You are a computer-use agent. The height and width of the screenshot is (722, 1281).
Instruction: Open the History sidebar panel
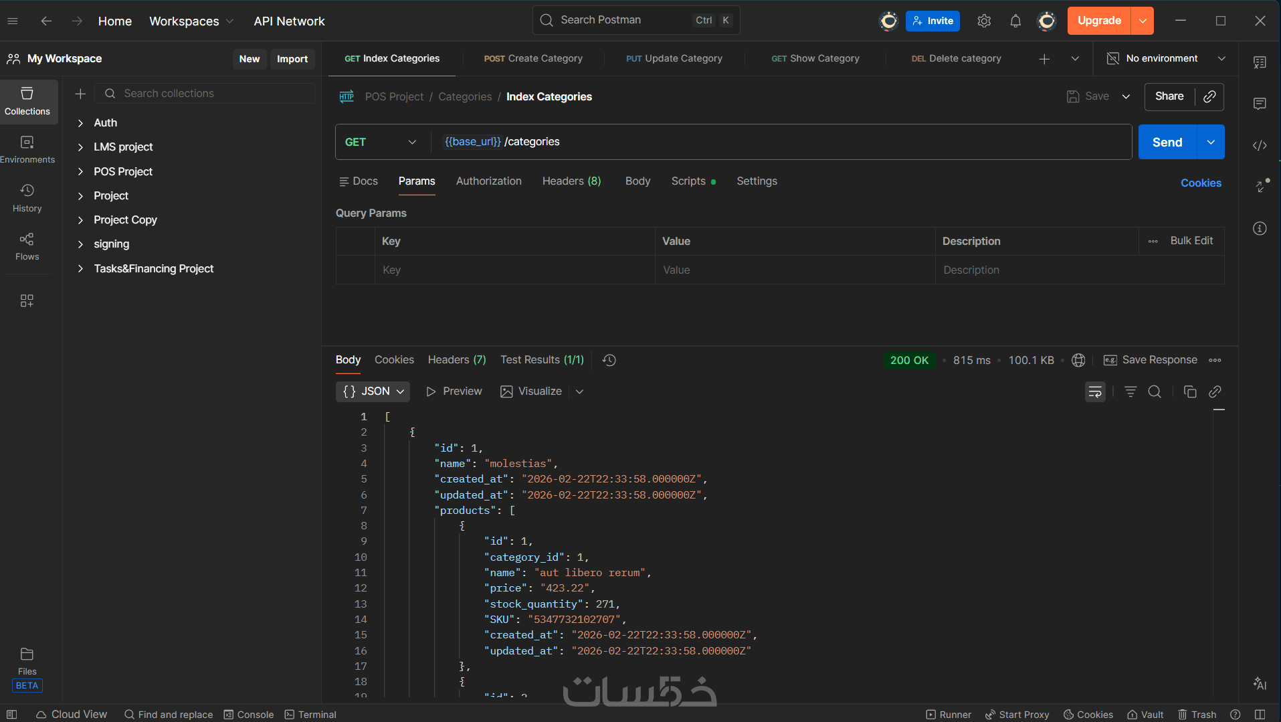coord(27,198)
